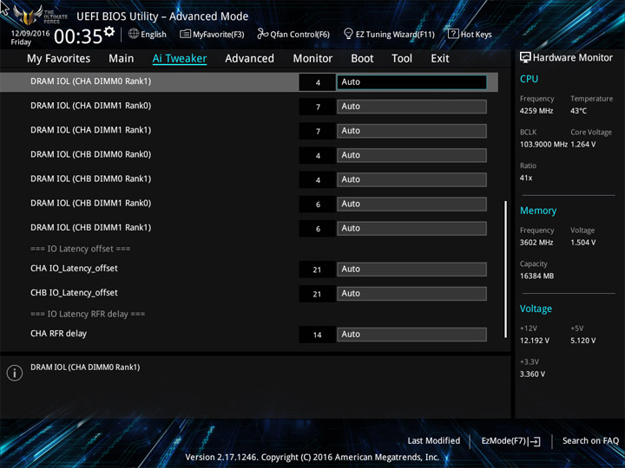Viewport: 625px width, 468px height.
Task: Switch to the Boot tab
Action: tap(362, 59)
